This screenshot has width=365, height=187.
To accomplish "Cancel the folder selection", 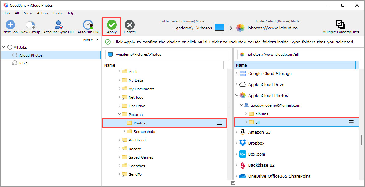I will [129, 27].
